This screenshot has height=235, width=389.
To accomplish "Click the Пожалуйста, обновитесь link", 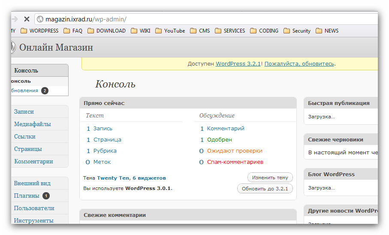I will [x=299, y=64].
